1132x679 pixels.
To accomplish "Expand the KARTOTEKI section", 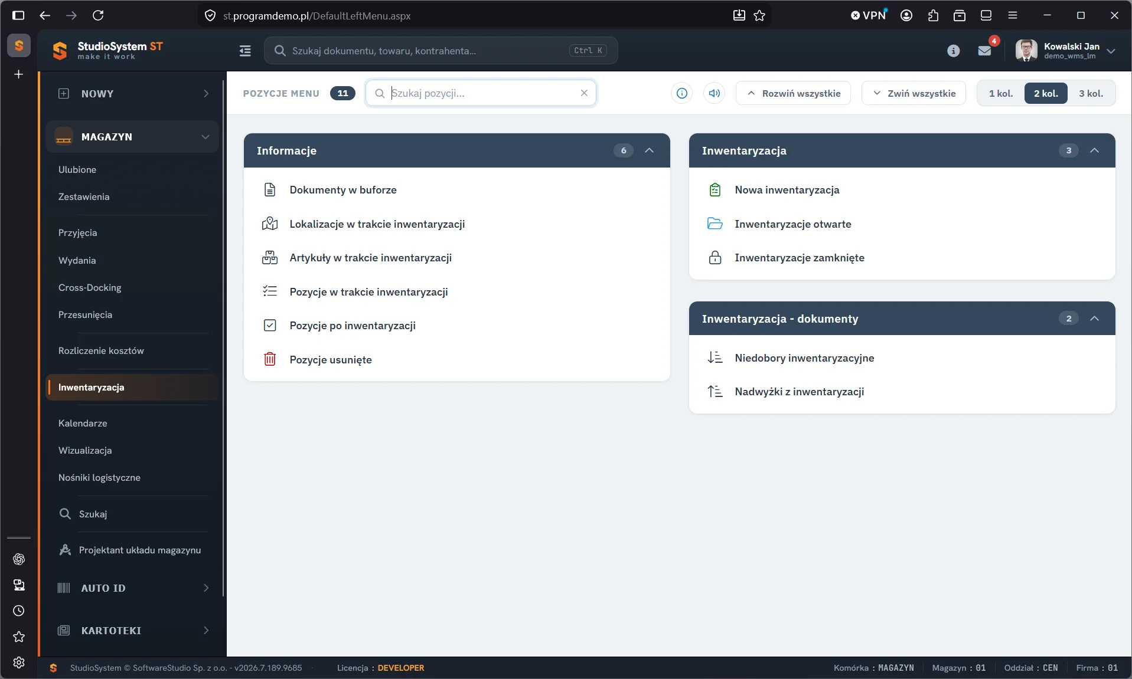I will pos(132,631).
